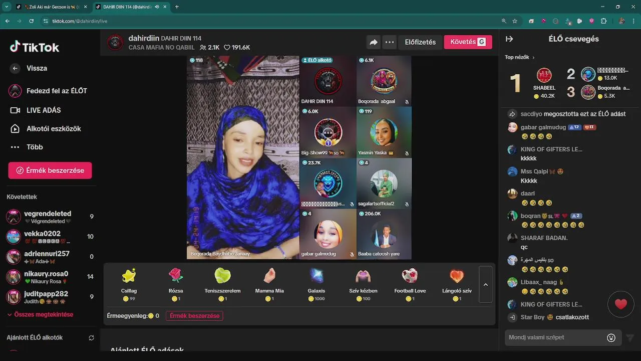Image resolution: width=641 pixels, height=361 pixels.
Task: Open Fedezd fel az ÉLŐT
Action: (48, 91)
